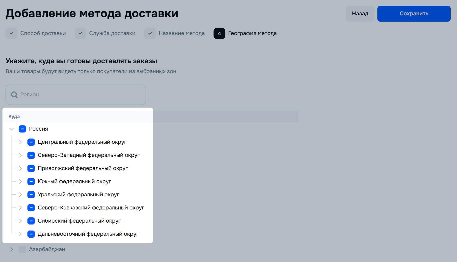
Task: Click the Назад button
Action: click(360, 14)
